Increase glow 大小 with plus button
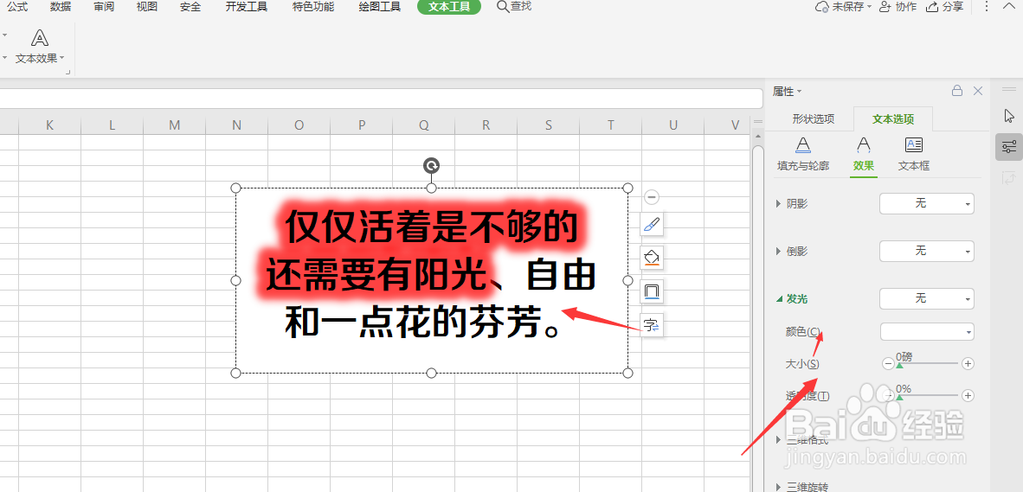1023x492 pixels. tap(968, 364)
